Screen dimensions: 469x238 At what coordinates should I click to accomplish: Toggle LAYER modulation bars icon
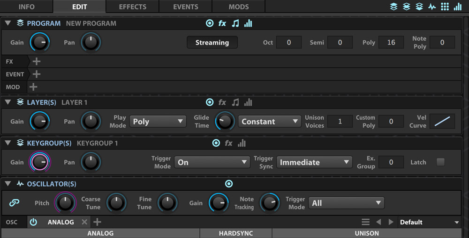pos(248,102)
